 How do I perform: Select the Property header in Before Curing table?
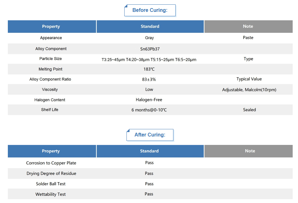pos(52,27)
